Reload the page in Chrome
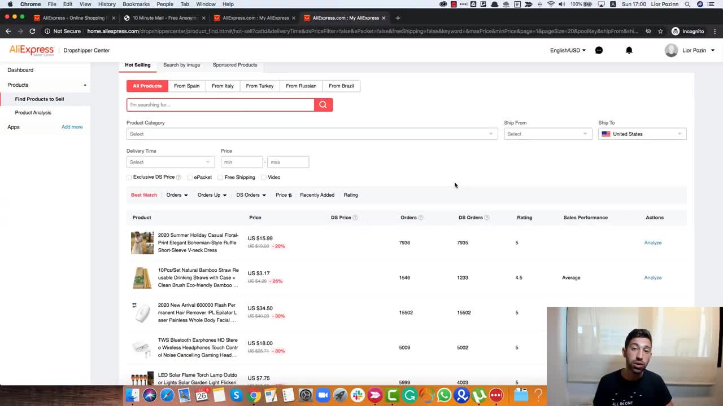 tap(32, 31)
